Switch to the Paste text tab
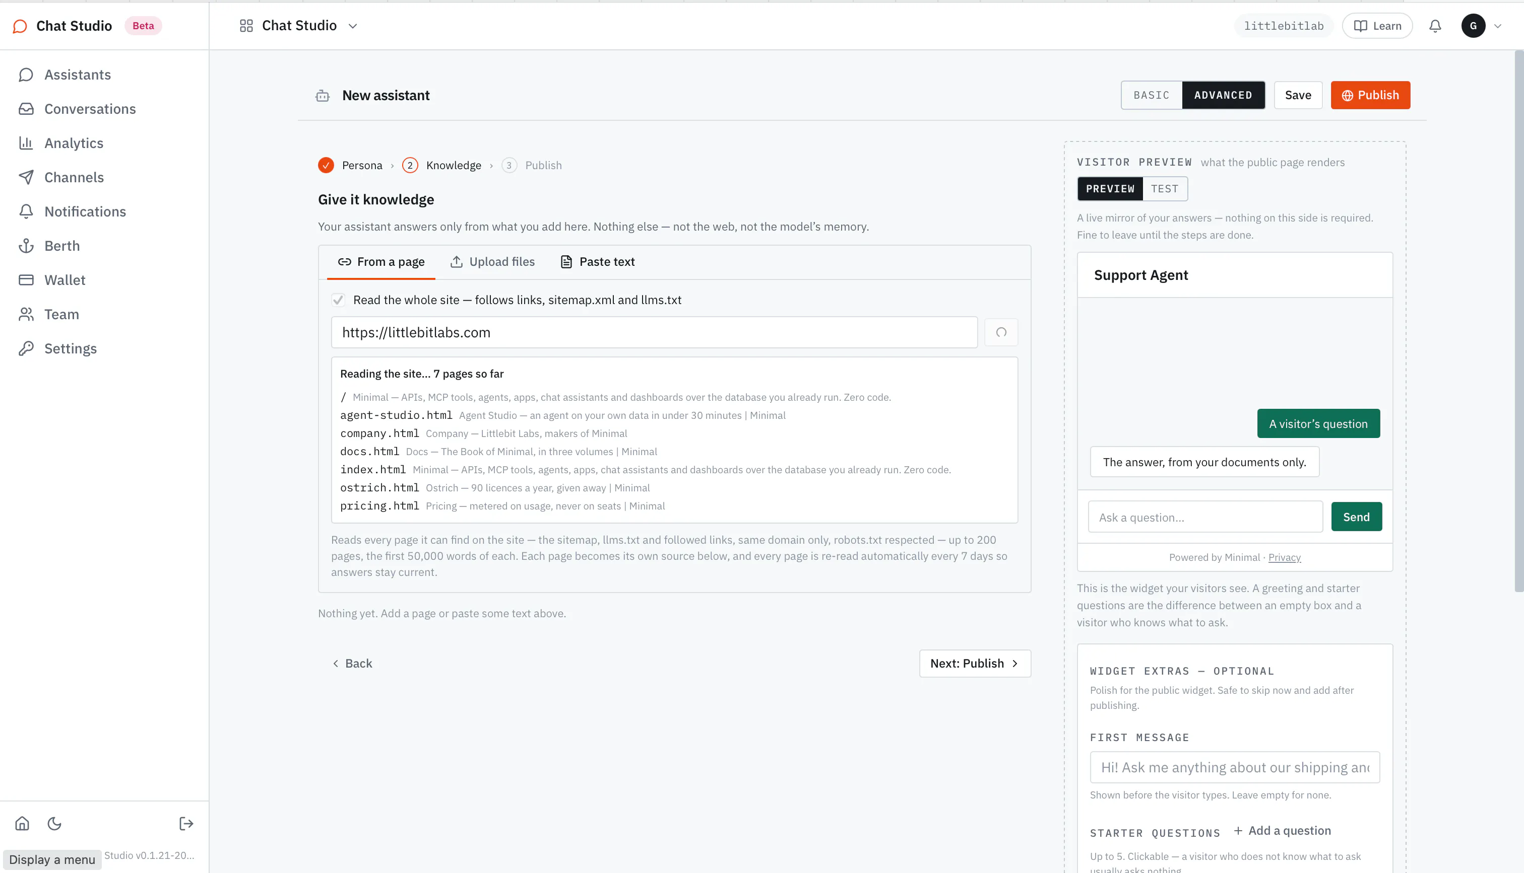The image size is (1524, 873). pyautogui.click(x=598, y=262)
